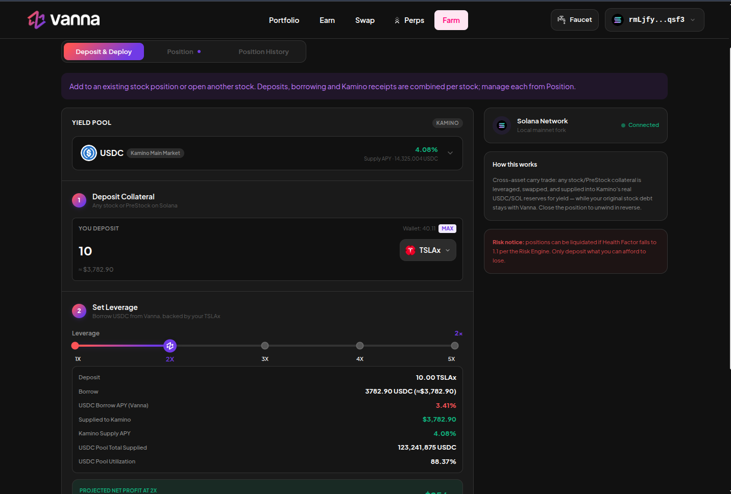Click 'Supply APY · 14,325,004 USDC' text

click(x=401, y=159)
